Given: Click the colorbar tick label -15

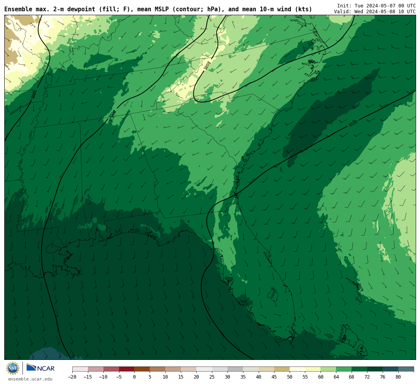Looking at the screenshot, I should pos(88,377).
